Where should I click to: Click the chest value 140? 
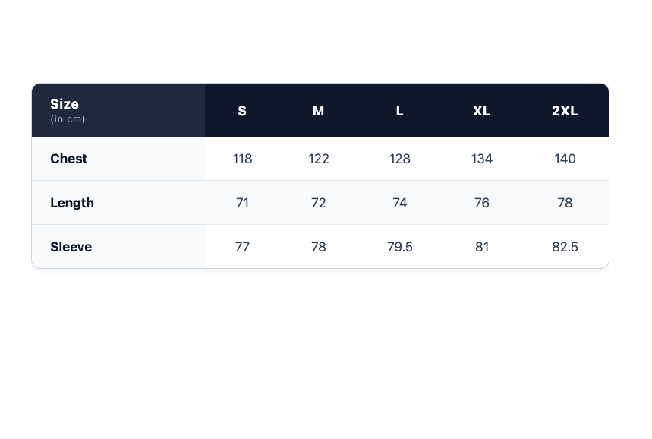565,159
